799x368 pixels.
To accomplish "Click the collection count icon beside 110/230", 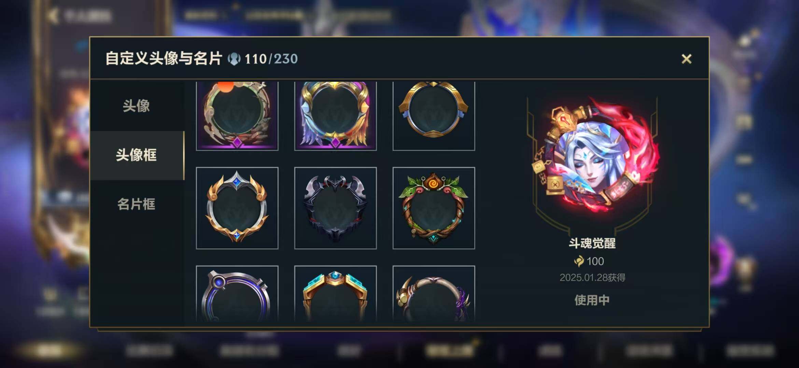I will (234, 59).
